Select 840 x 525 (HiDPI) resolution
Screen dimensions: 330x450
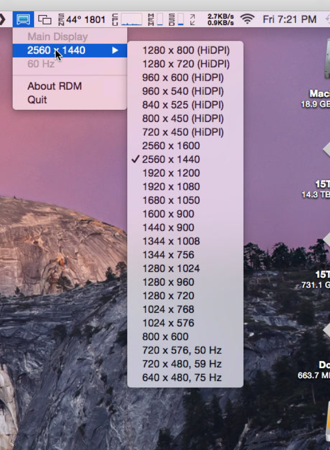click(186, 105)
